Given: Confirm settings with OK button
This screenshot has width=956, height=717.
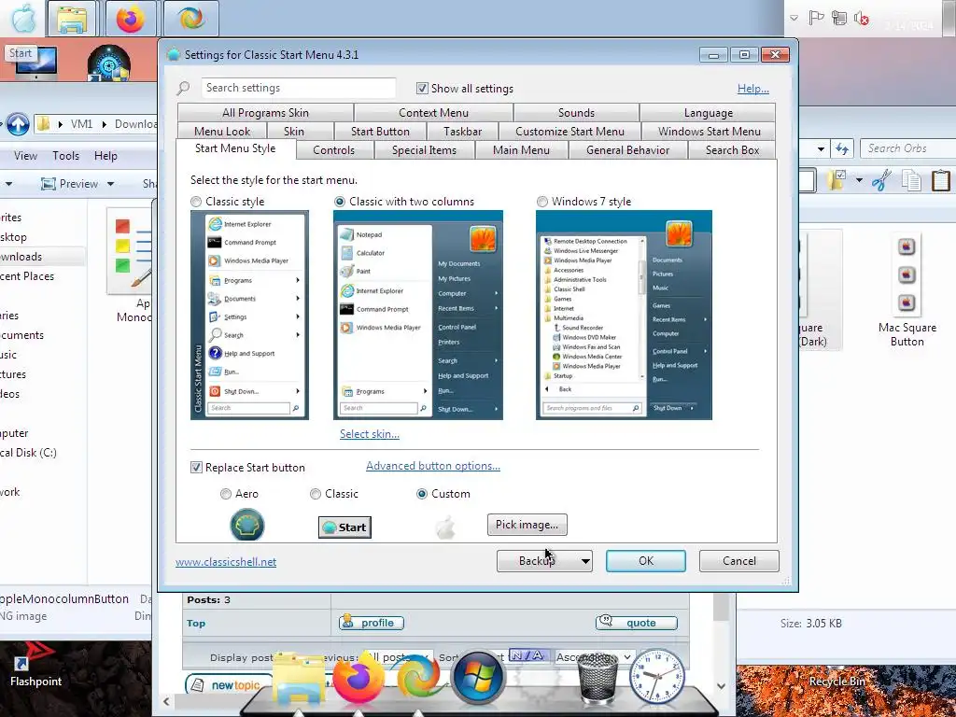Looking at the screenshot, I should pyautogui.click(x=646, y=561).
